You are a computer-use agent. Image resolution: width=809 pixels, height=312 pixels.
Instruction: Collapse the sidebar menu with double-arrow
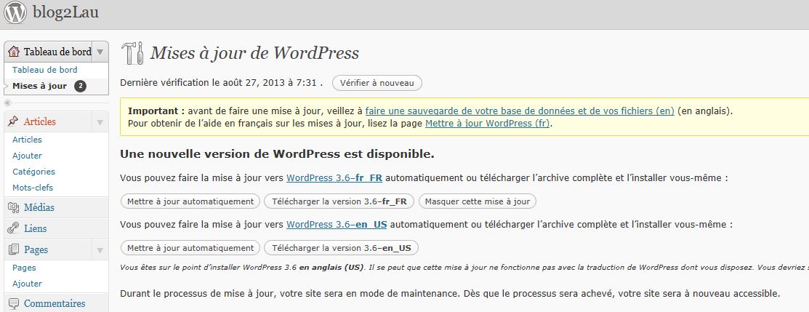[8, 103]
